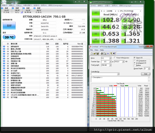Click the status orb of SMART attribute FE
The height and width of the screenshot is (133, 155).
pos(4,97)
